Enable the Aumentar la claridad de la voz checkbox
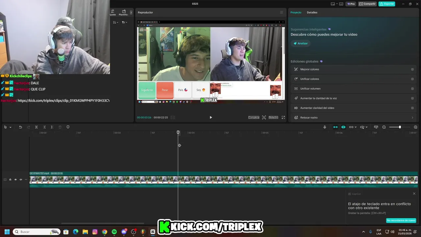The image size is (421, 237). (412, 98)
